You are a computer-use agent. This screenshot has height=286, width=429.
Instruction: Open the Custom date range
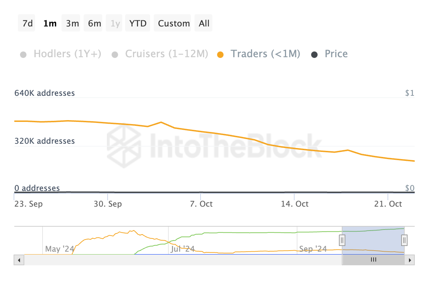[x=174, y=24]
